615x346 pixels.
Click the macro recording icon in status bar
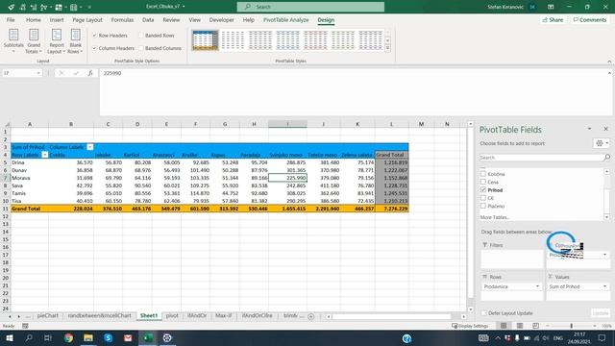click(x=25, y=326)
